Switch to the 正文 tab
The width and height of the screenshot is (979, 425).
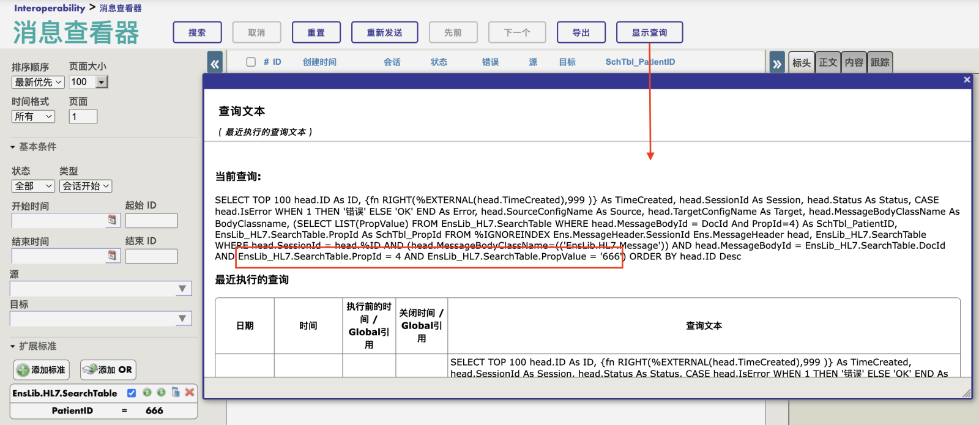[828, 62]
